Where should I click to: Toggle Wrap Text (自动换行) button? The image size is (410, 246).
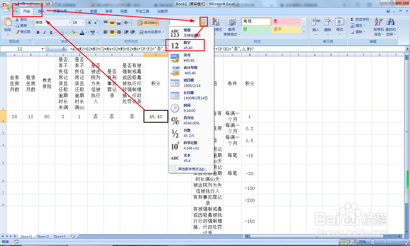(x=148, y=23)
